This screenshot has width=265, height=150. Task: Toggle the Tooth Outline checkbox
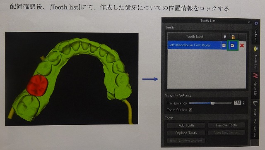click(190, 110)
